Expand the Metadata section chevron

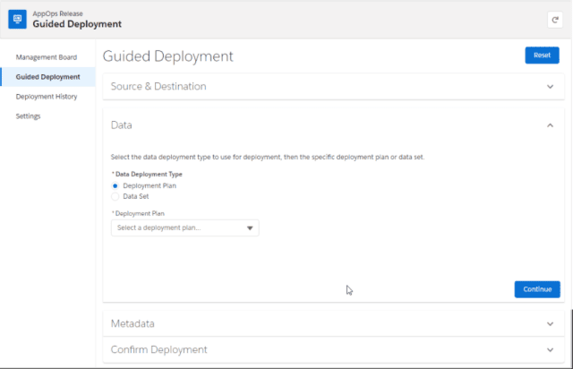coord(550,324)
